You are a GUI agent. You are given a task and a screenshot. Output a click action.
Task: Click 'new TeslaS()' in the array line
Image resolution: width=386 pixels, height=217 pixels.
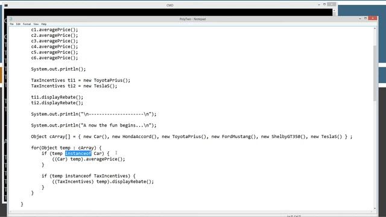(x=327, y=137)
